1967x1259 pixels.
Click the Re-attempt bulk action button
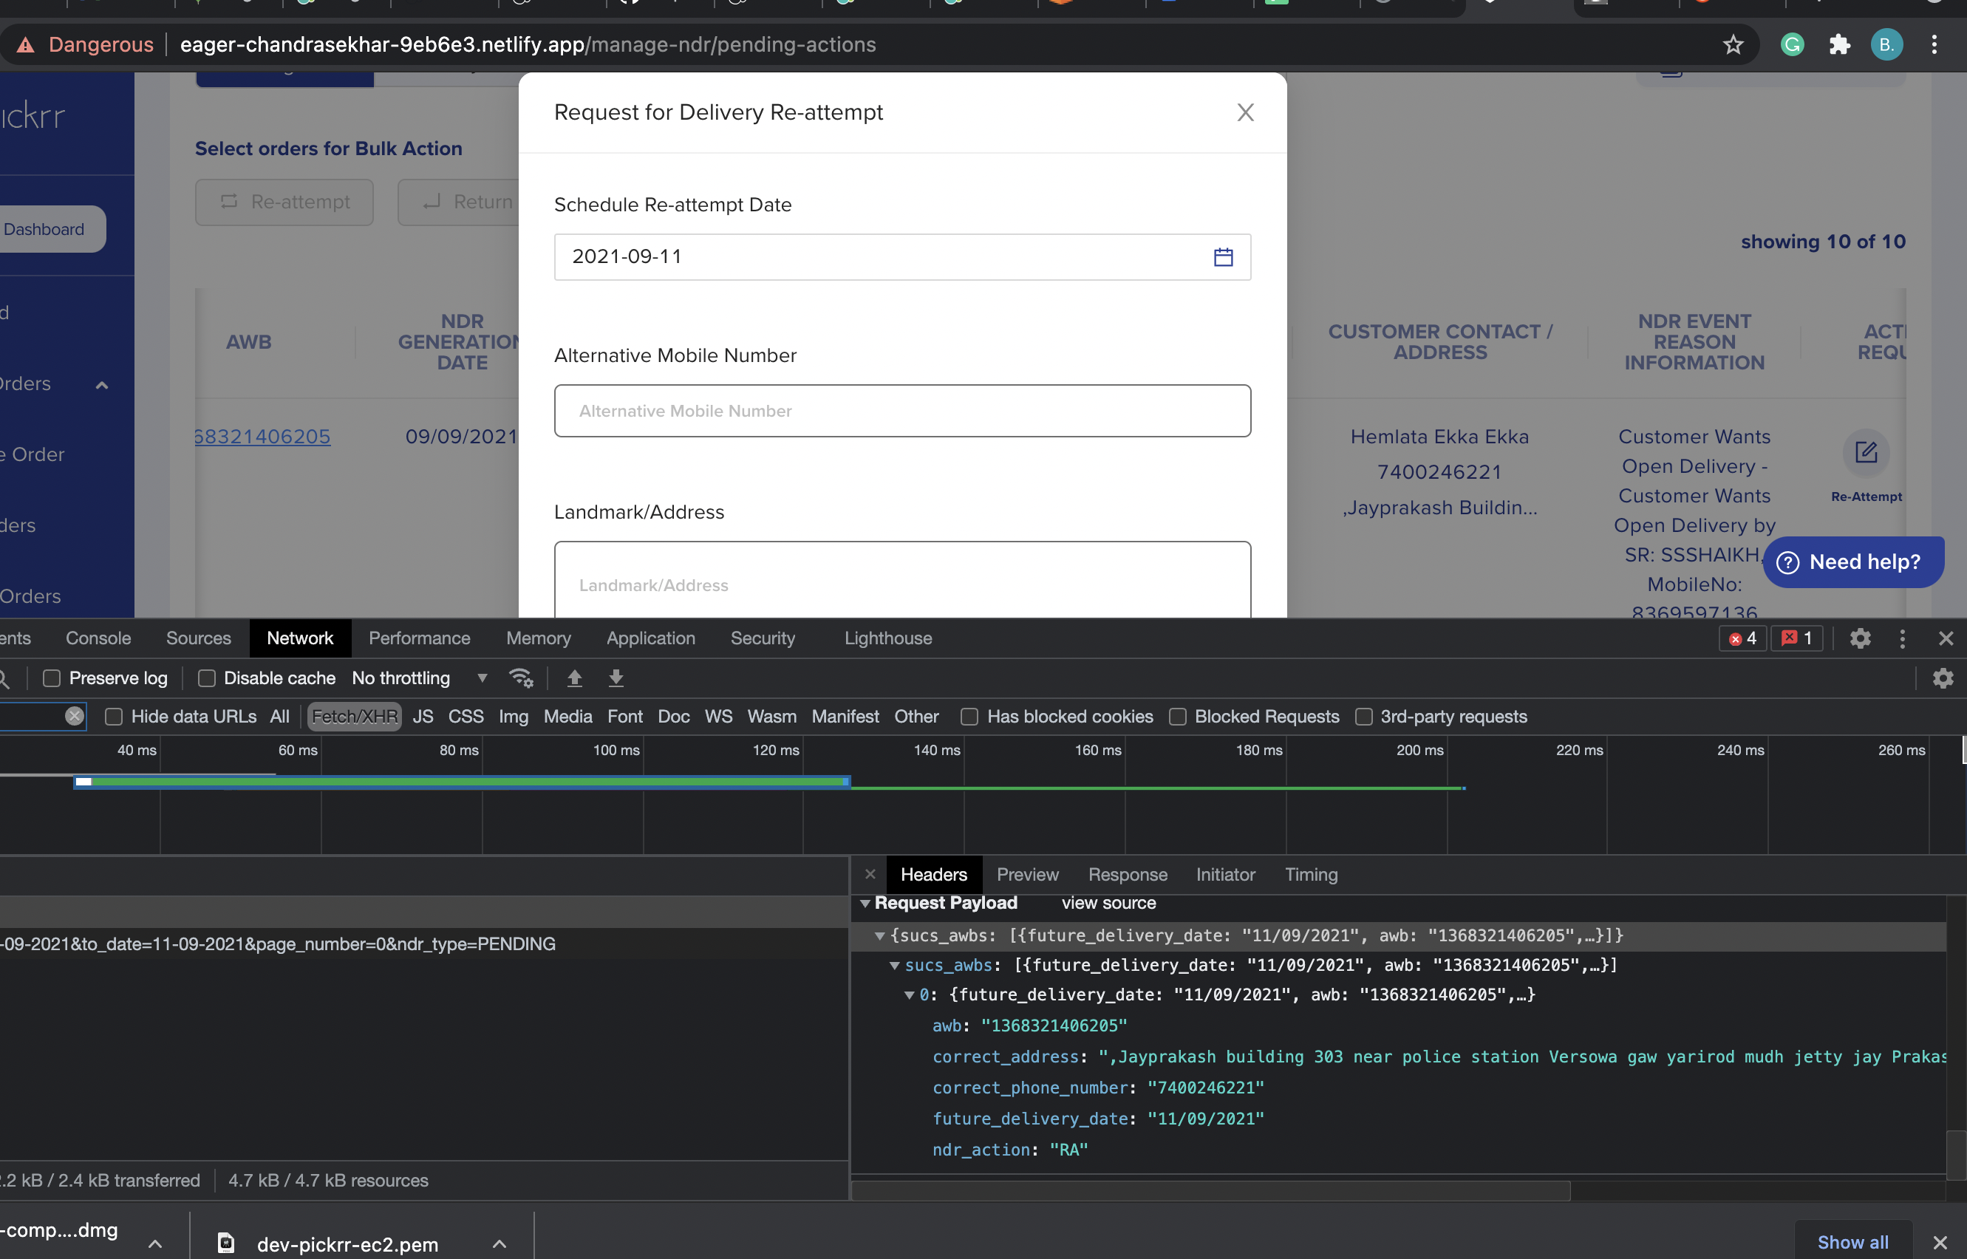click(x=284, y=202)
